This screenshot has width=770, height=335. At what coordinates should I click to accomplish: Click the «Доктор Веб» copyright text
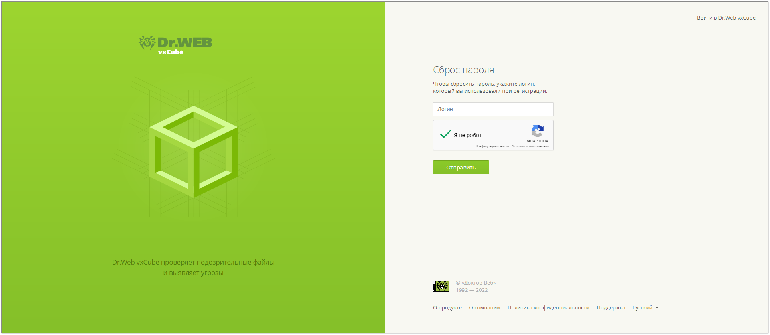coord(476,283)
